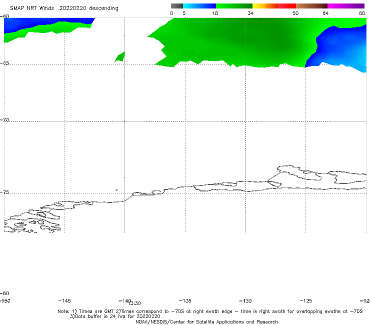This screenshot has height=325, width=370.
Task: Click the "-65" latitude label
Action: pyautogui.click(x=4, y=63)
